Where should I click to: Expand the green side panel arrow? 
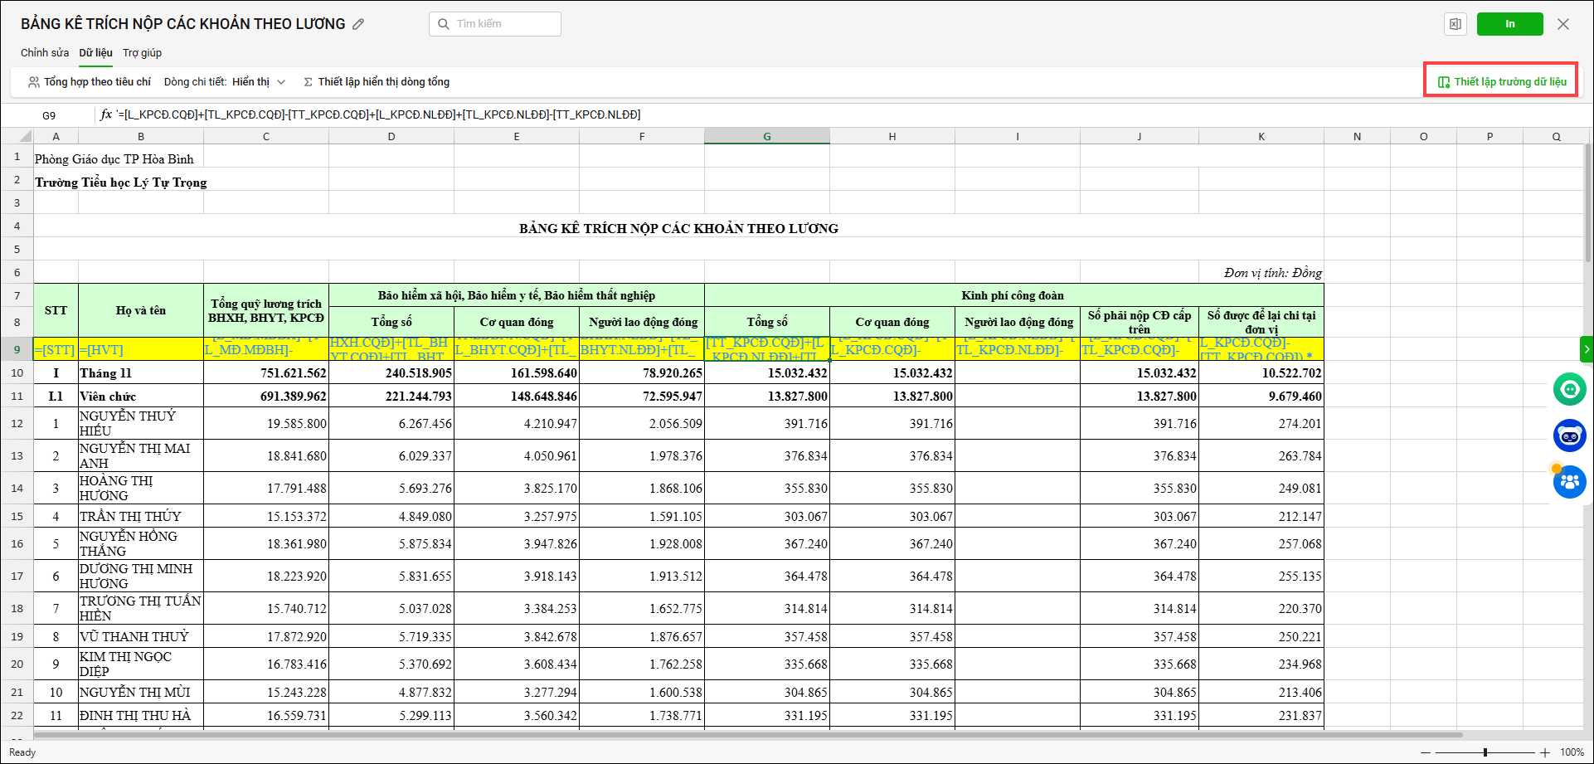(x=1587, y=349)
